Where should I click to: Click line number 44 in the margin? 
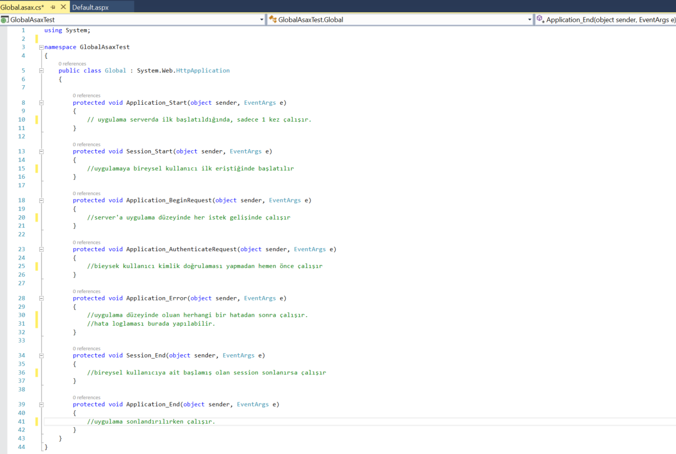pos(22,447)
